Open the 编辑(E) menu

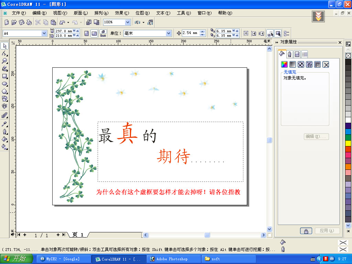click(40, 13)
